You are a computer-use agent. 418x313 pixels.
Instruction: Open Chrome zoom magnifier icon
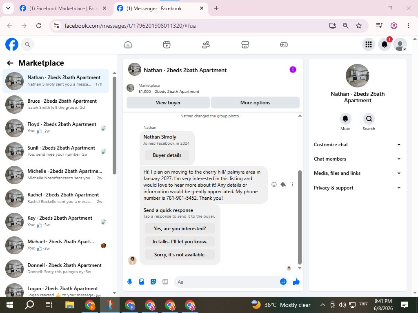click(x=345, y=26)
